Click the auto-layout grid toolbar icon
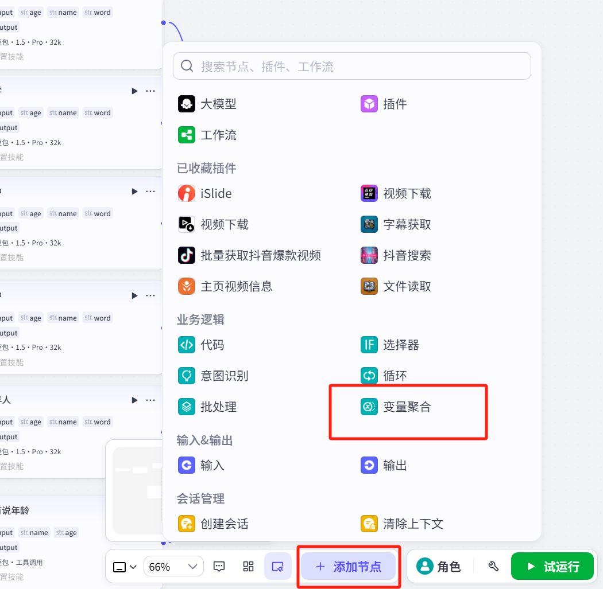The width and height of the screenshot is (603, 589). tap(249, 567)
